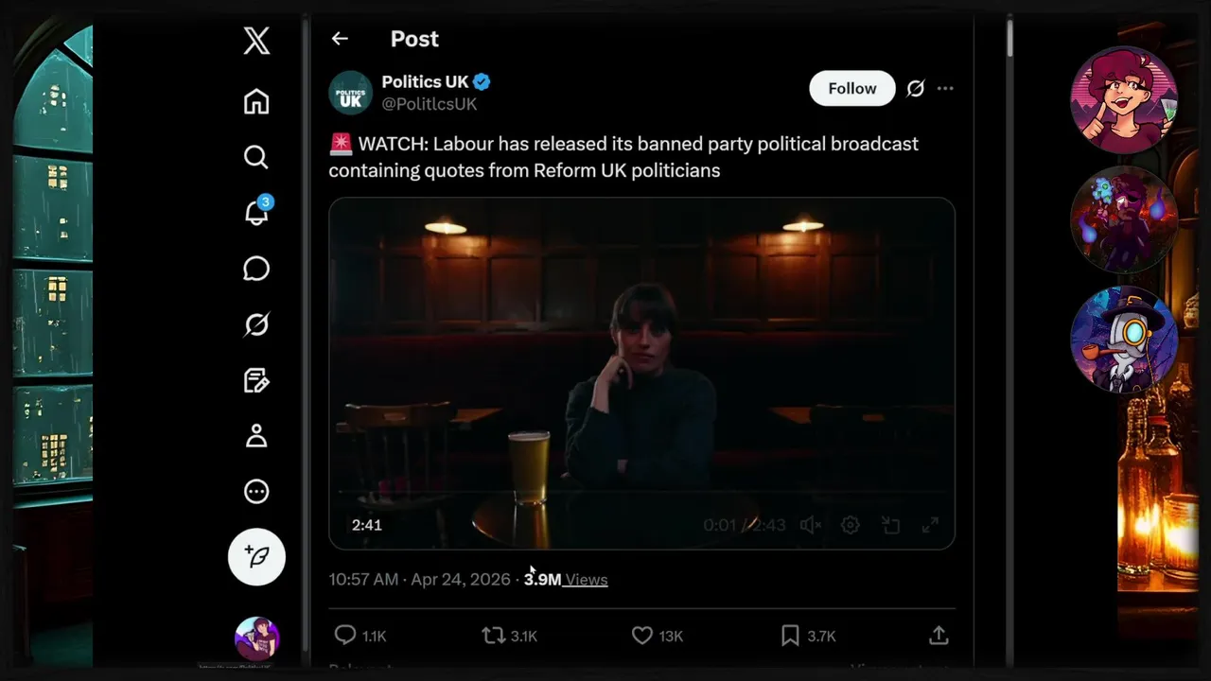Open the Chat messages icon
Image resolution: width=1211 pixels, height=681 pixels.
pos(256,269)
